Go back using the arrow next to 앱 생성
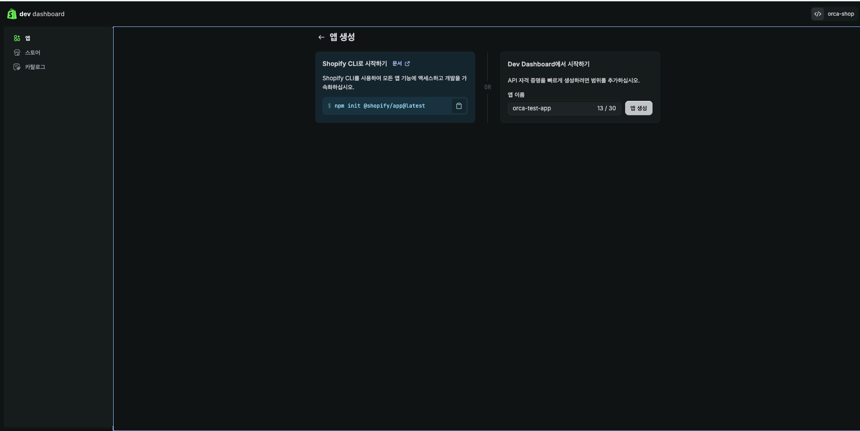Image resolution: width=860 pixels, height=431 pixels. (321, 37)
